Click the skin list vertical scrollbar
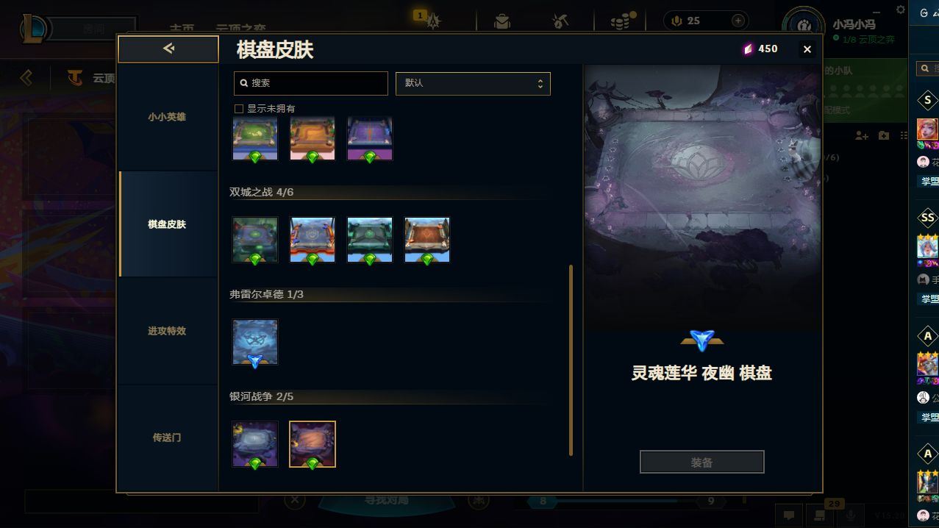 [571, 360]
